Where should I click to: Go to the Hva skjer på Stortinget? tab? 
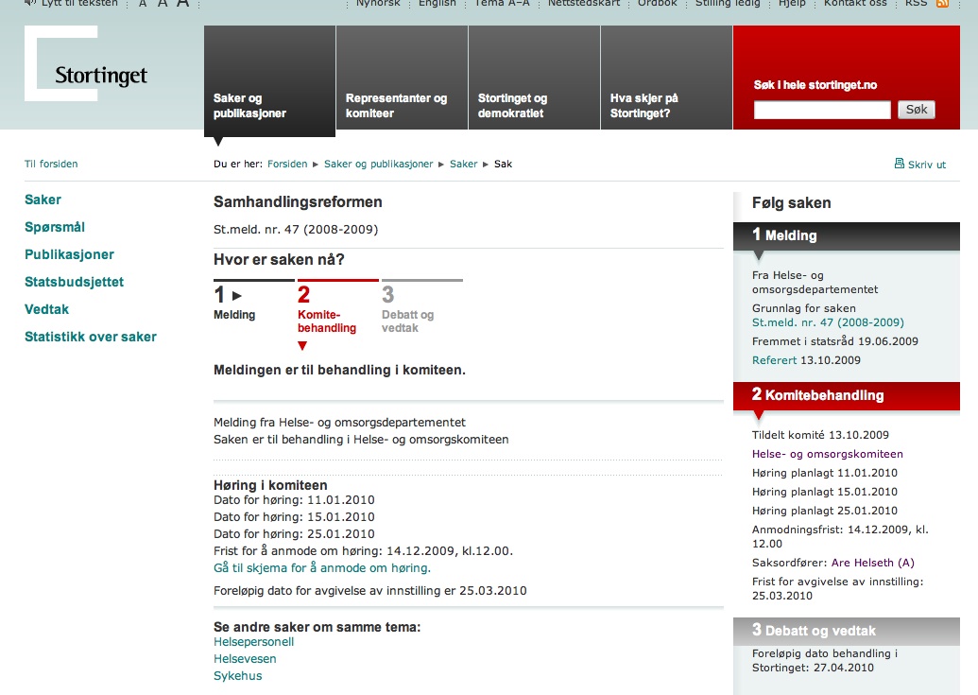point(667,78)
